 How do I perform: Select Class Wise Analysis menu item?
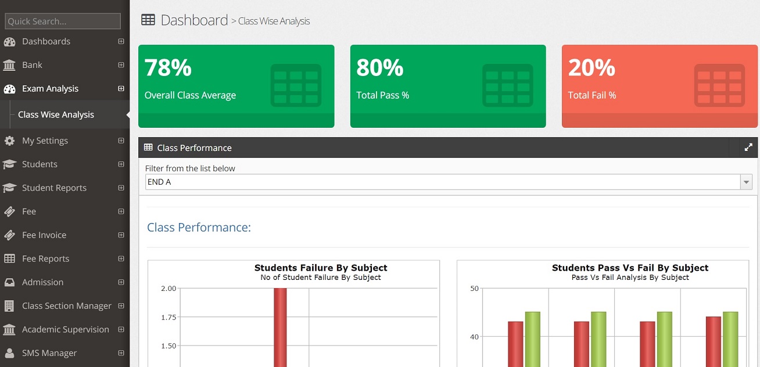(56, 114)
